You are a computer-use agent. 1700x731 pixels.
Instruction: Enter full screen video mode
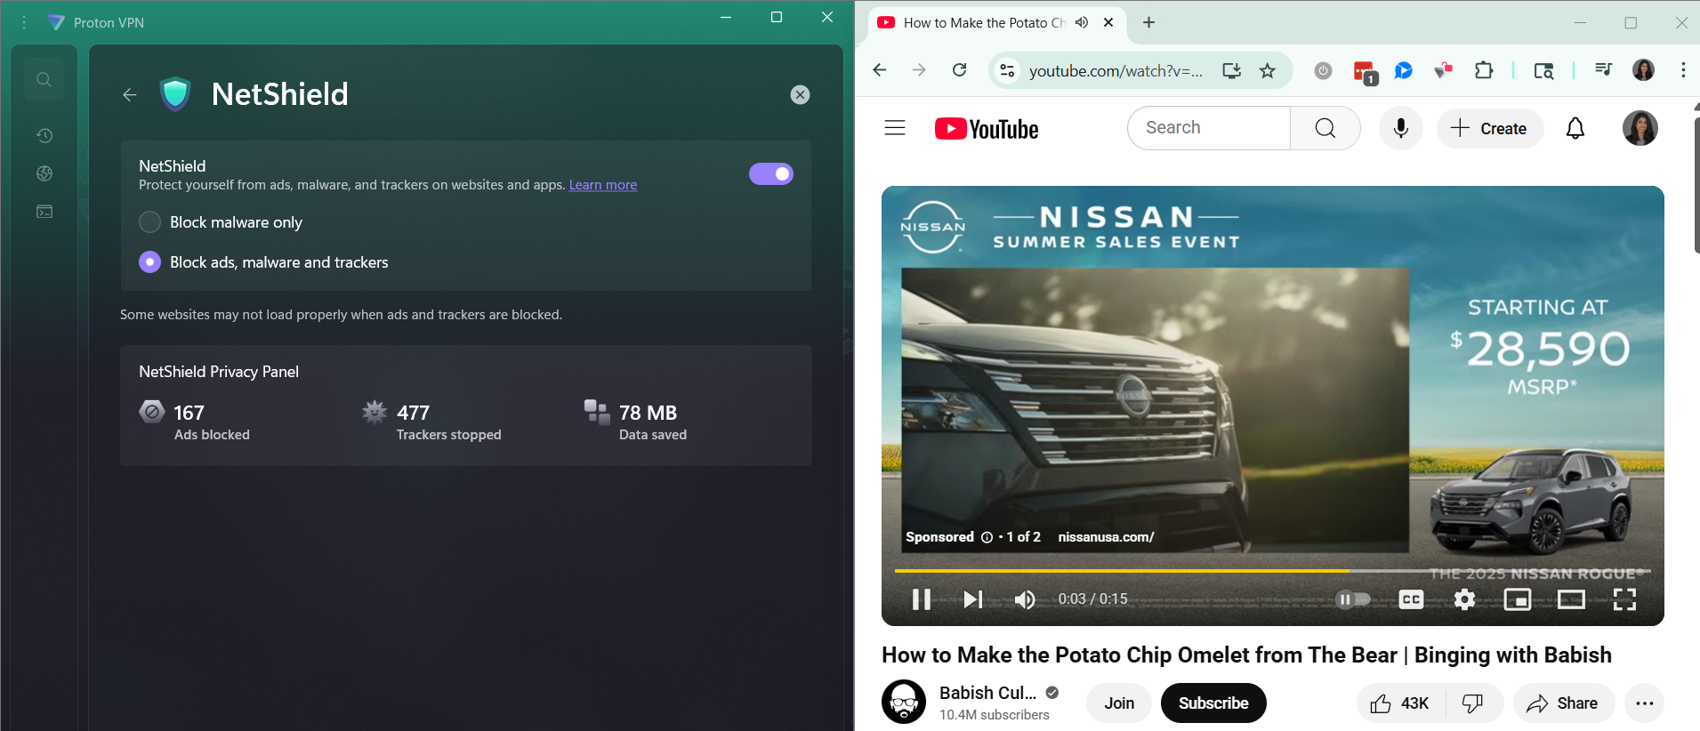coord(1624,599)
